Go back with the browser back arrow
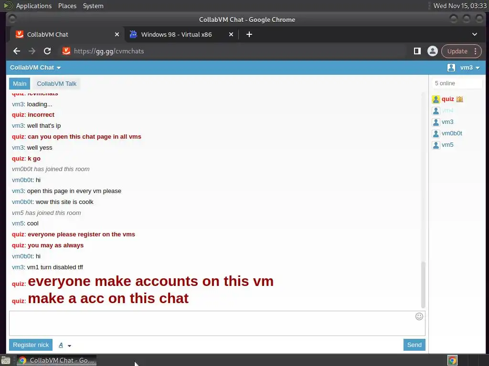 click(17, 51)
